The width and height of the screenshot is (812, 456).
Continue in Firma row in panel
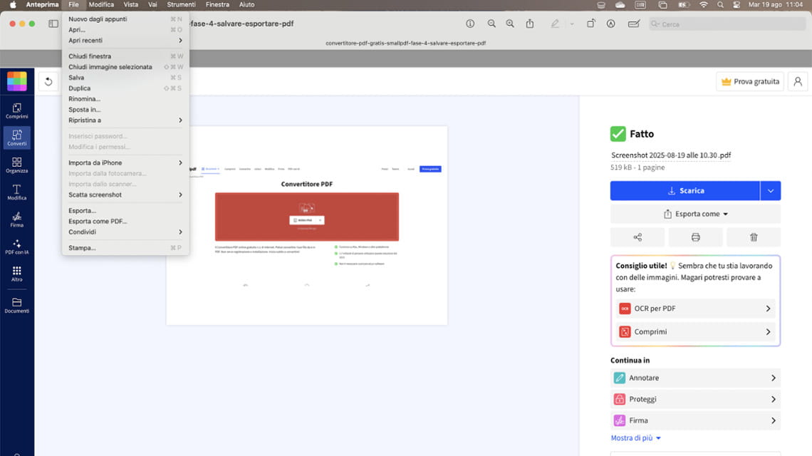695,420
